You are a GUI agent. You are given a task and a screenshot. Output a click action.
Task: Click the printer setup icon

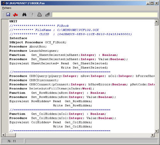47,15
